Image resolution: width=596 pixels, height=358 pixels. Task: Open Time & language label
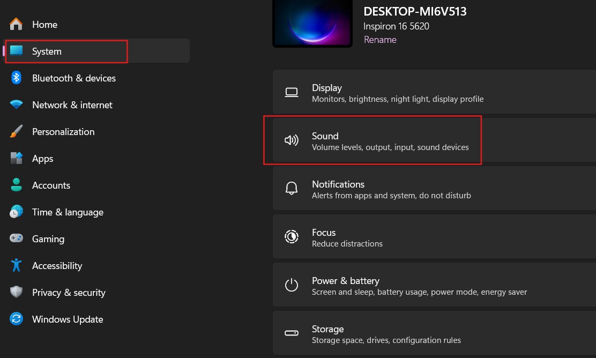68,212
